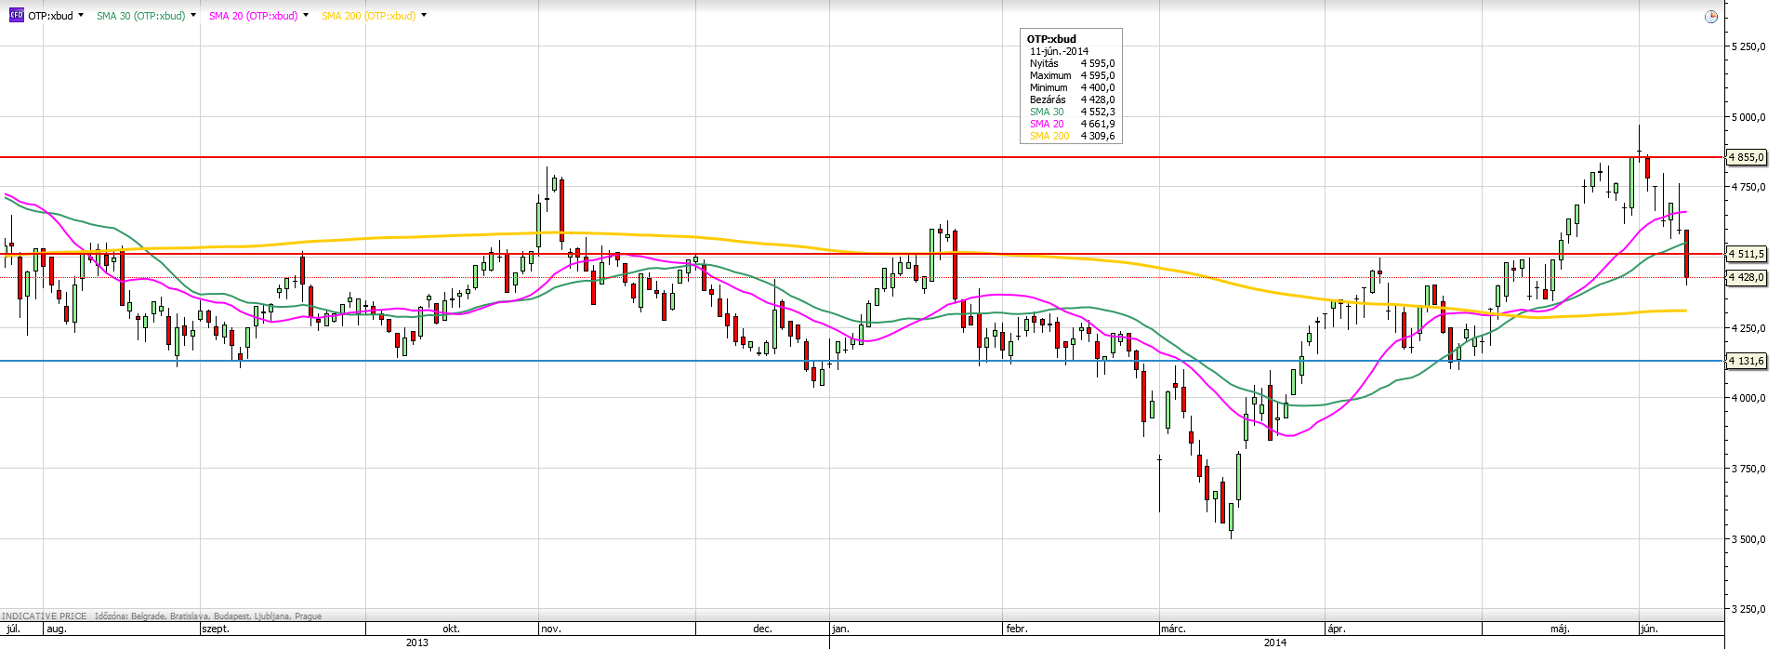Image resolution: width=1781 pixels, height=649 pixels.
Task: Click the 3 500,0 price axis label
Action: coord(1748,539)
